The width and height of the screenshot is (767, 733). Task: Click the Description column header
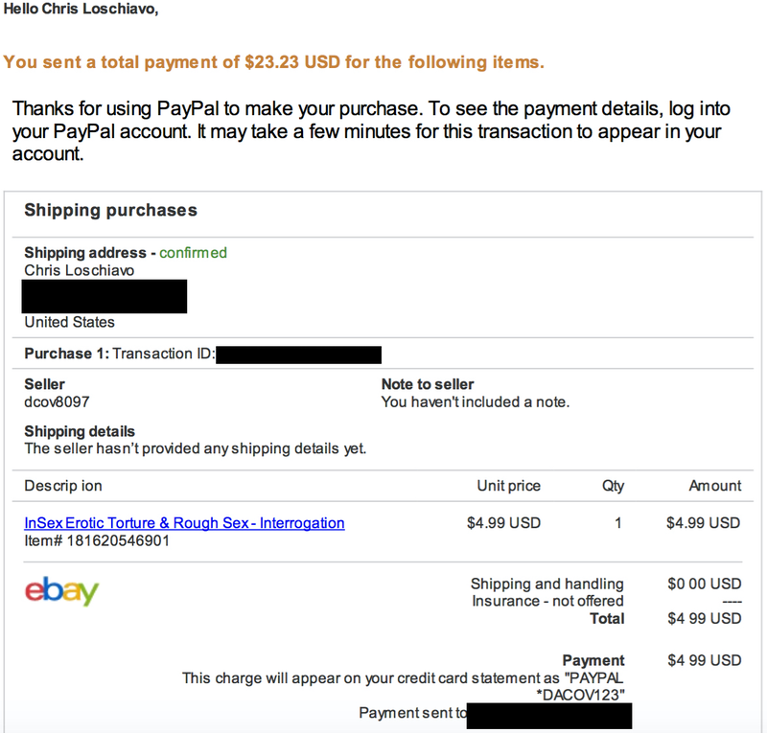(x=63, y=486)
